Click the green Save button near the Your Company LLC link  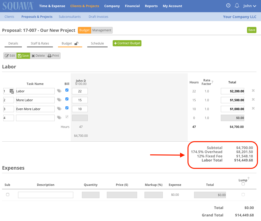click(x=252, y=30)
